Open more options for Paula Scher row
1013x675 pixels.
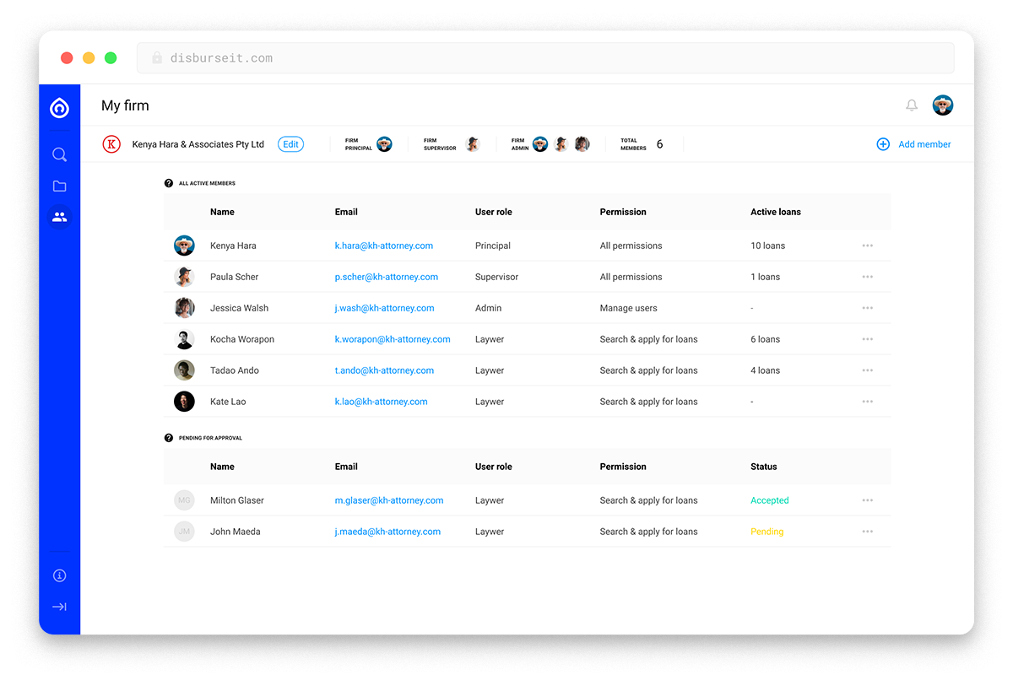click(867, 277)
